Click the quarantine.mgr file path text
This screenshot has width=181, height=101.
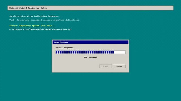click(40, 29)
